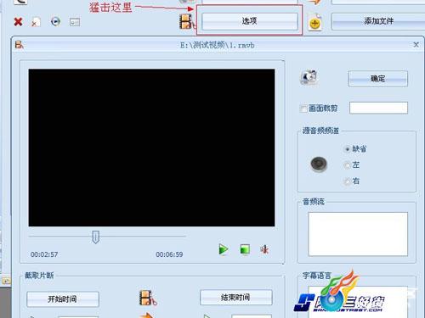This screenshot has height=318, width=425.
Task: Click the film strip icon beside 选项
Action: [186, 21]
